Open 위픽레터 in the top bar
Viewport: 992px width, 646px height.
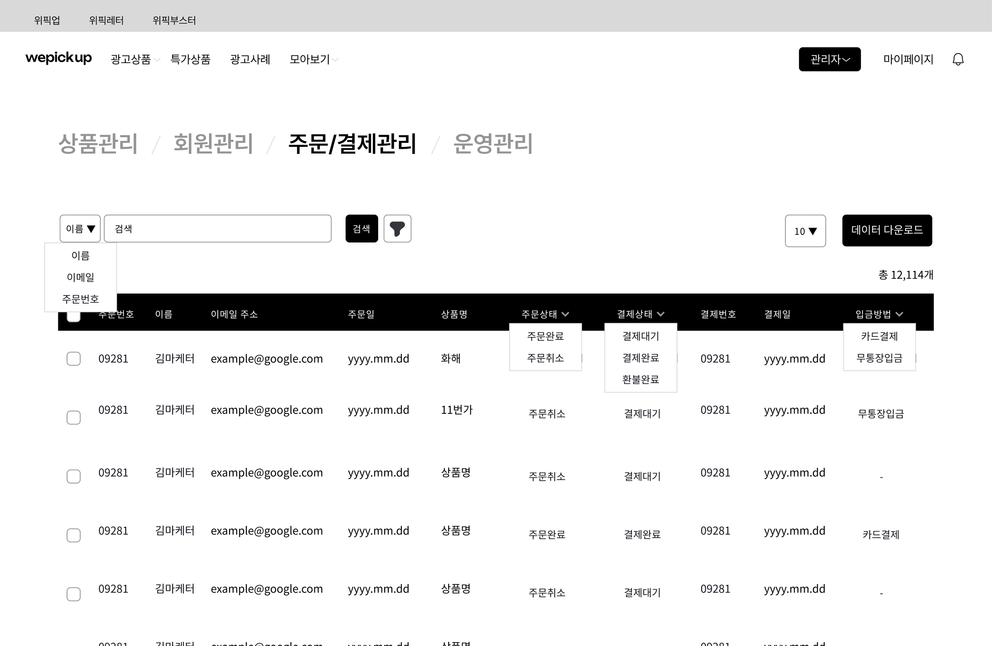106,20
